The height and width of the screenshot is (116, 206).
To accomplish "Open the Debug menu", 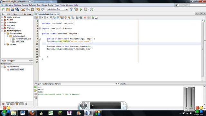I will 44,5.
